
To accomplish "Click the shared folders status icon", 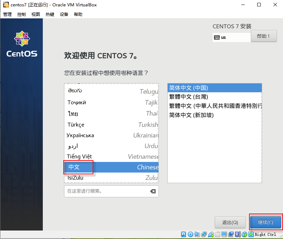I will tap(217, 234).
